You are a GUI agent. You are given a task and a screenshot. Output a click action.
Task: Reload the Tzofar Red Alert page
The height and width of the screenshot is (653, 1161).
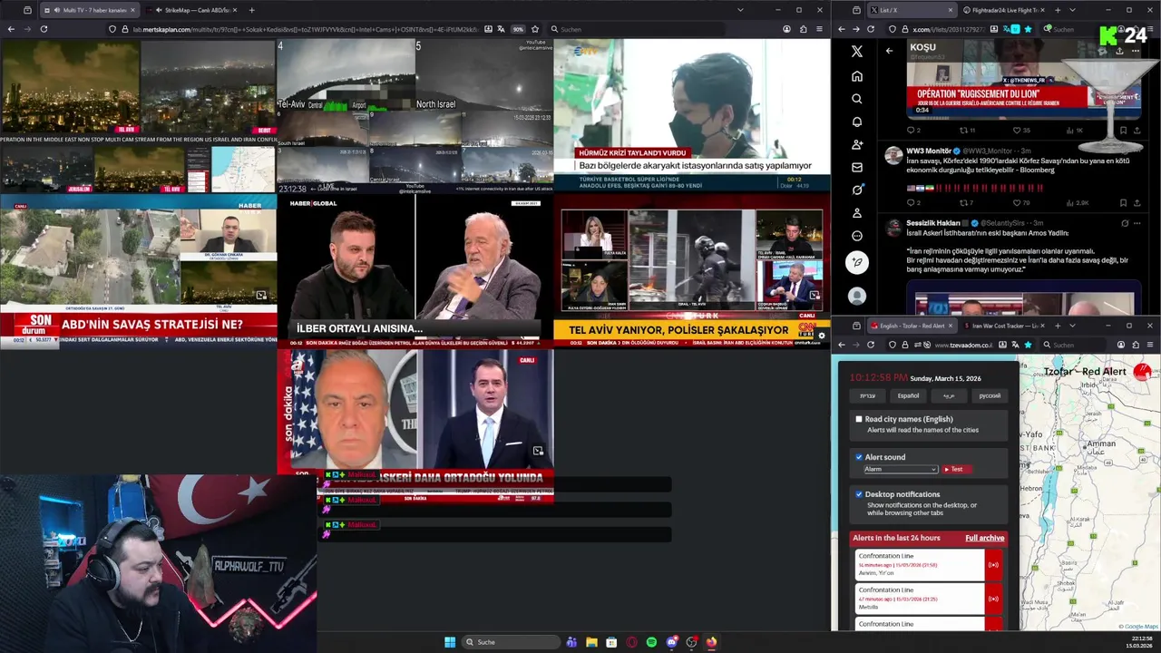click(x=871, y=345)
